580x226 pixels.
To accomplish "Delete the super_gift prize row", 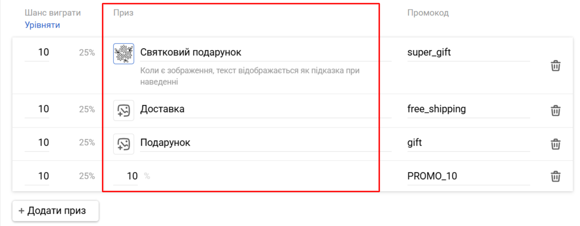I will (555, 66).
